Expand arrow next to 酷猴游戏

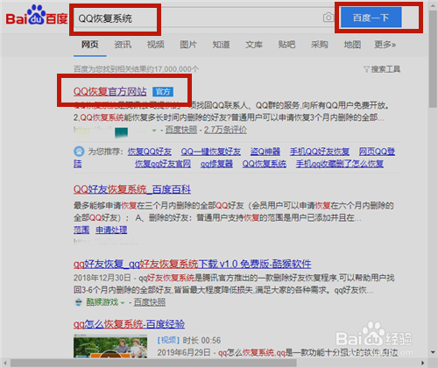[123, 303]
